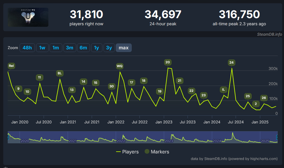Screen dimensions: 284x168
Task: Click chart marker 2
Action: tap(256, 104)
